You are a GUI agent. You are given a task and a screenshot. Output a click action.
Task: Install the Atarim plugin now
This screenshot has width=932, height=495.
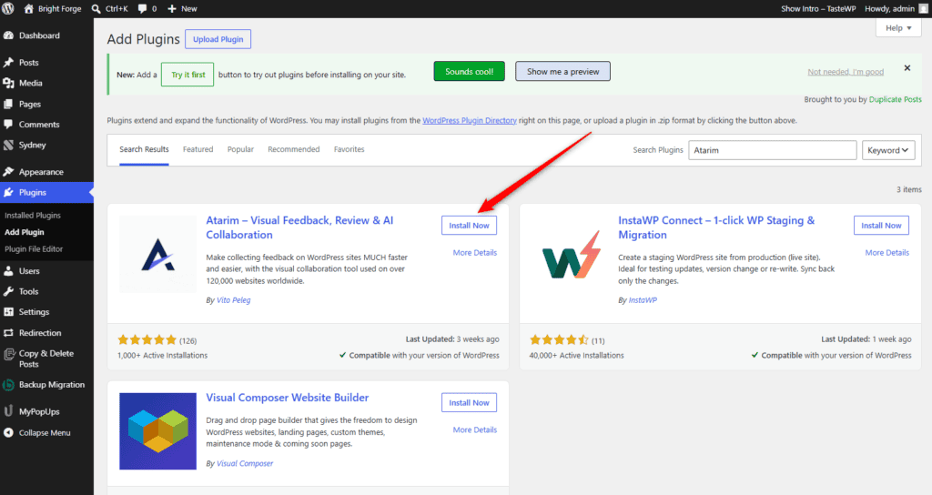469,226
